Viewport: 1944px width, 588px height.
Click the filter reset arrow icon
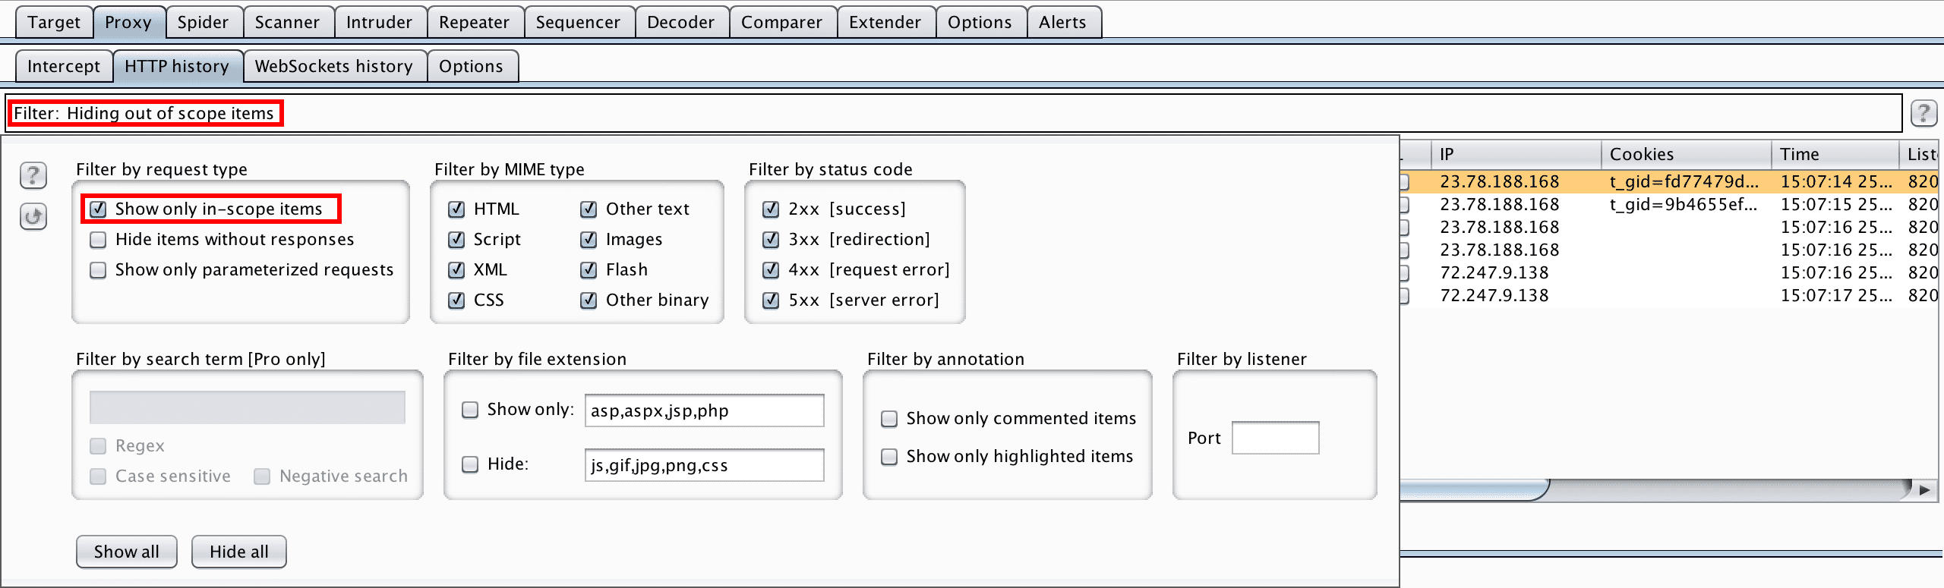(x=33, y=216)
